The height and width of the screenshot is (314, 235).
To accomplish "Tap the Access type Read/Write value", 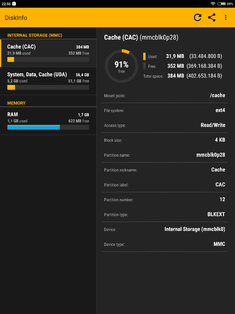I will coord(213,125).
